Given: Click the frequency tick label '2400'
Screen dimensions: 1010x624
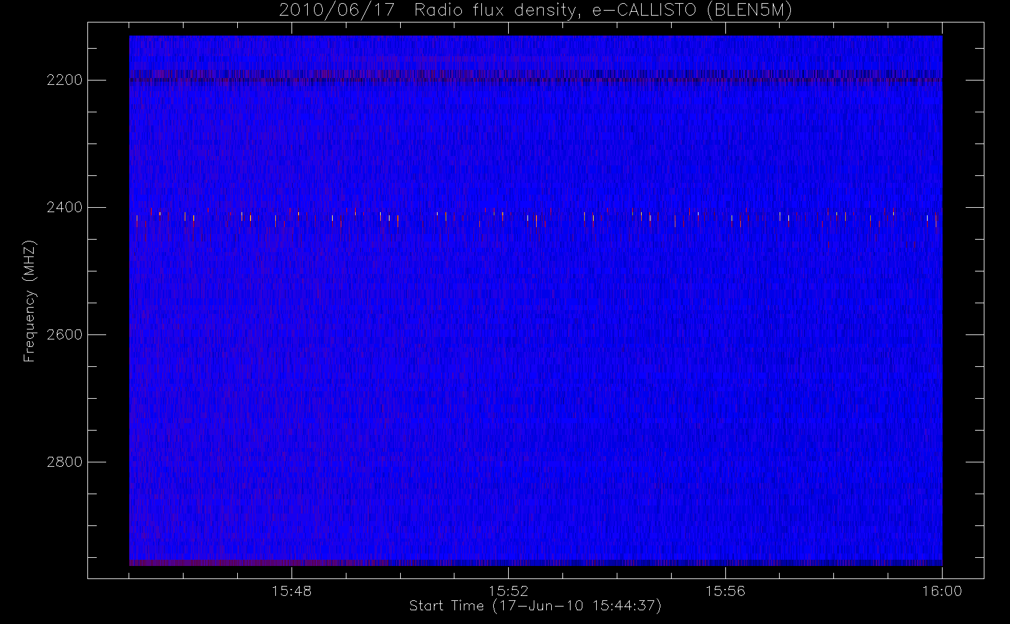Looking at the screenshot, I should point(65,207).
